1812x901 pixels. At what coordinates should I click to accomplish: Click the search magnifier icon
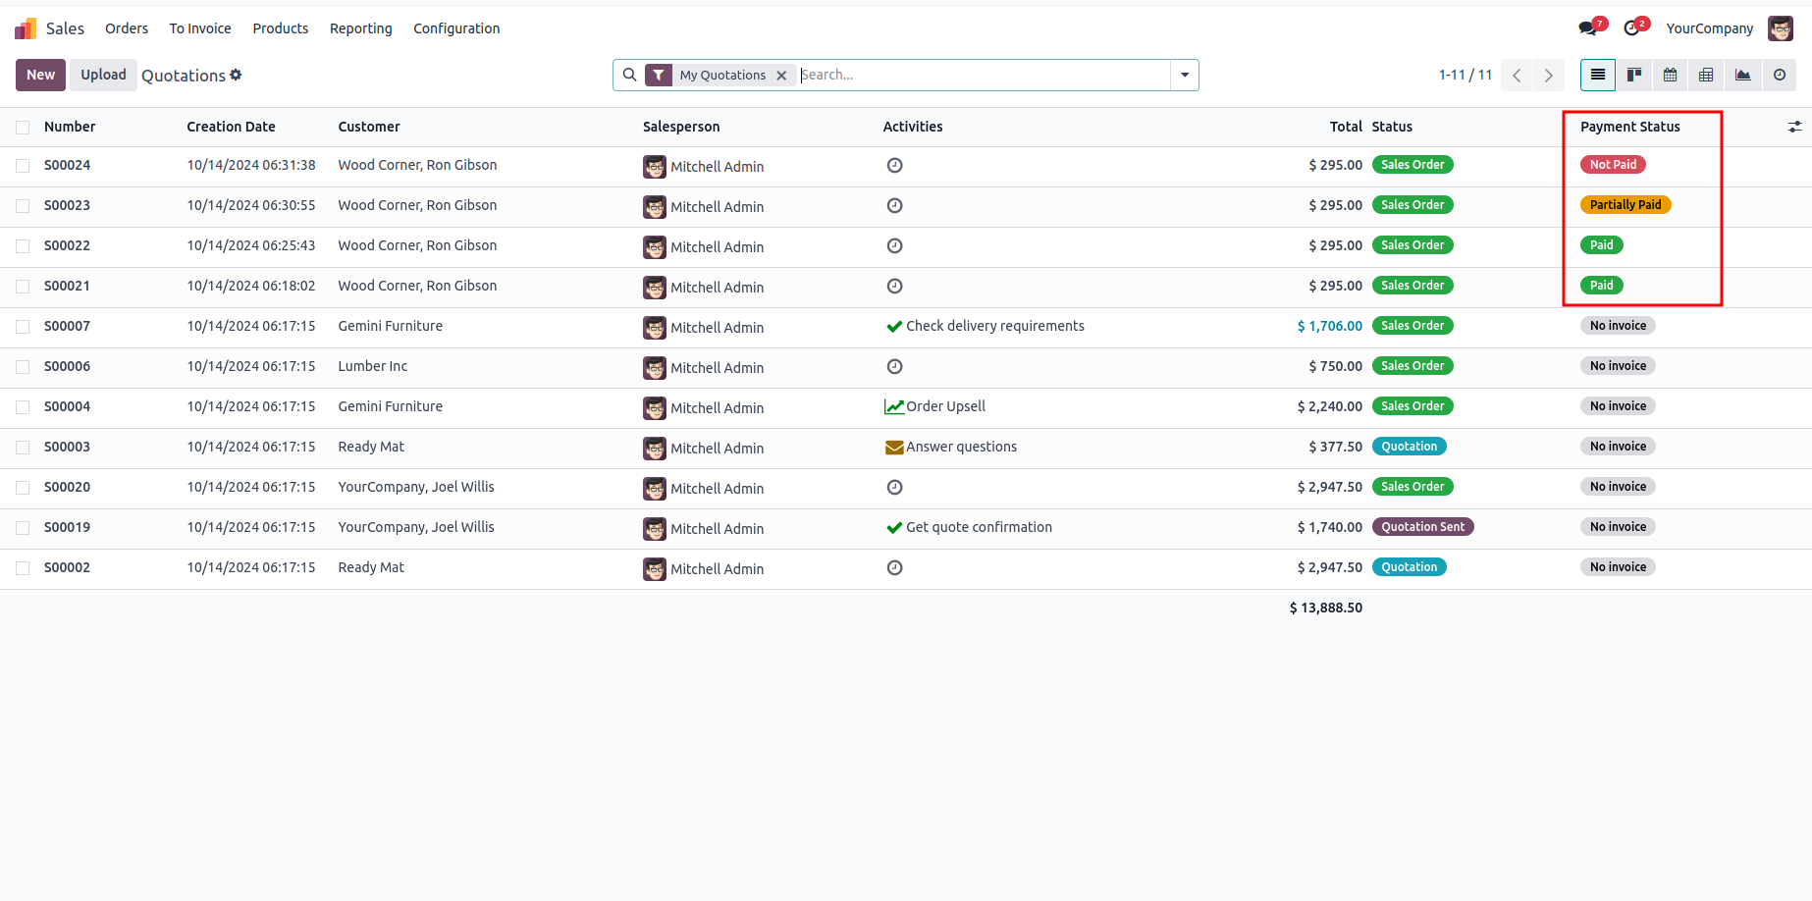tap(630, 75)
